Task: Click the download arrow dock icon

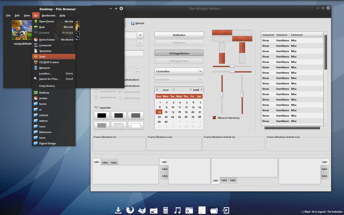Action: pyautogui.click(x=118, y=210)
